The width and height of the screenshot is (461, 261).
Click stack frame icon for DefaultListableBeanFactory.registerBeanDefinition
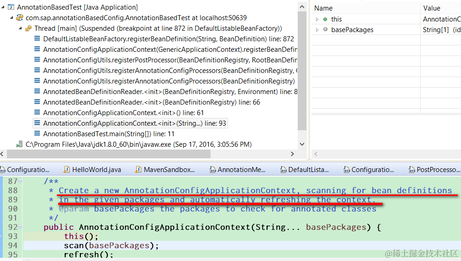click(x=37, y=39)
